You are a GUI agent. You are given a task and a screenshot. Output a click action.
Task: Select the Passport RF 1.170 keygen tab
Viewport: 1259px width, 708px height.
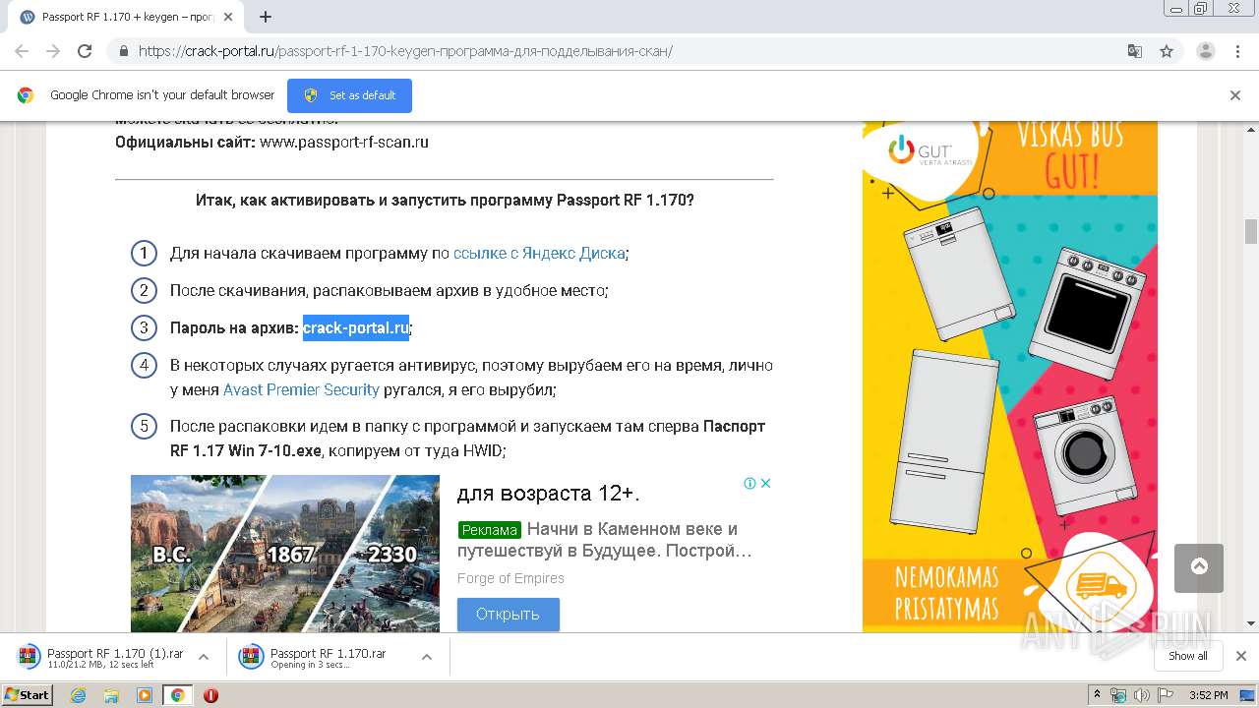tap(128, 17)
